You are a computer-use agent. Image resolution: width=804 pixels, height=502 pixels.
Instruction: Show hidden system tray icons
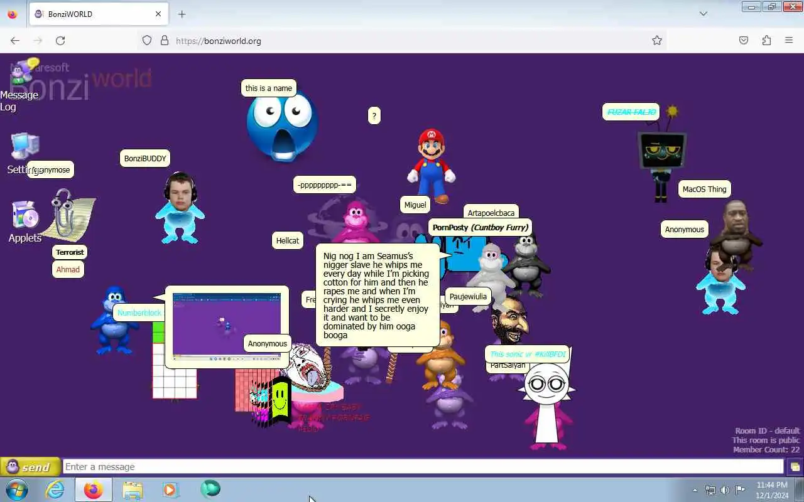coord(695,490)
